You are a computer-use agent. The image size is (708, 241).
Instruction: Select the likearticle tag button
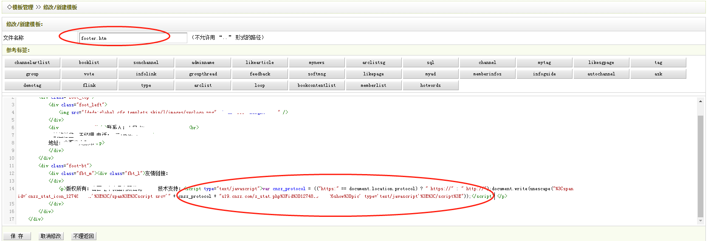pyautogui.click(x=260, y=63)
